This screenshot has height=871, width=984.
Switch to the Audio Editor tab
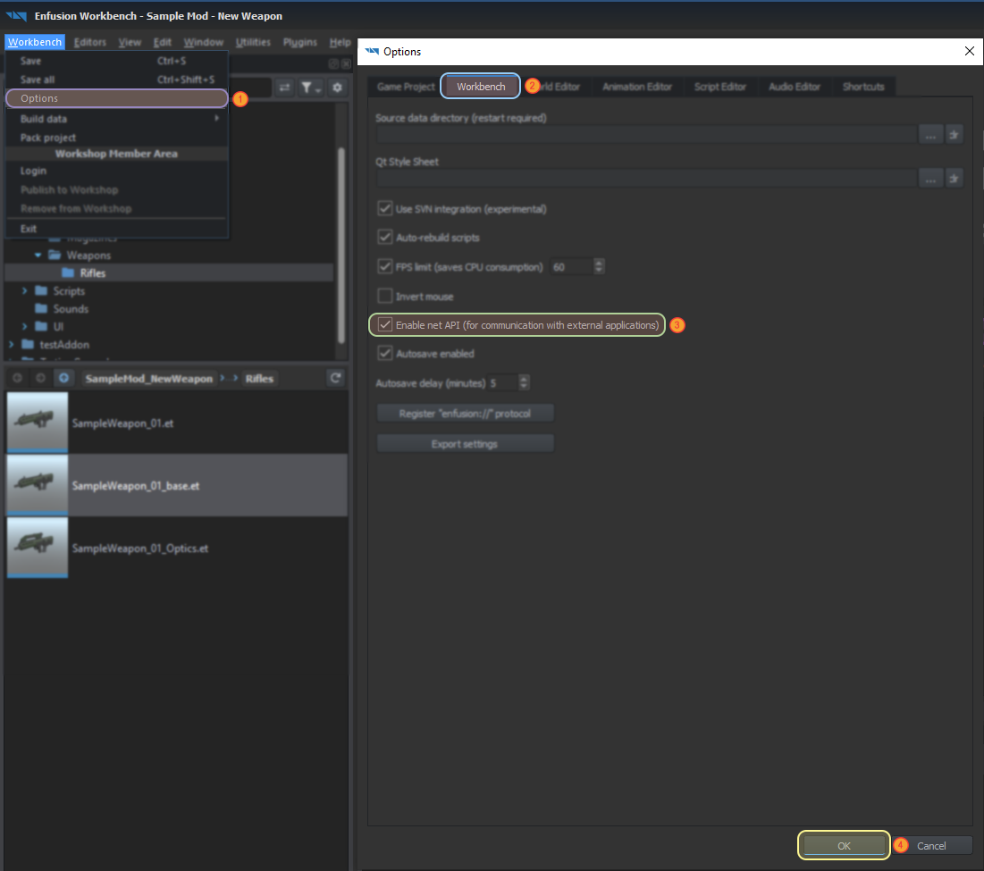tap(794, 87)
